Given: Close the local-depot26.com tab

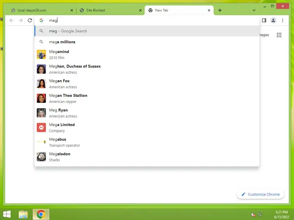Looking at the screenshot, I should click(x=71, y=10).
